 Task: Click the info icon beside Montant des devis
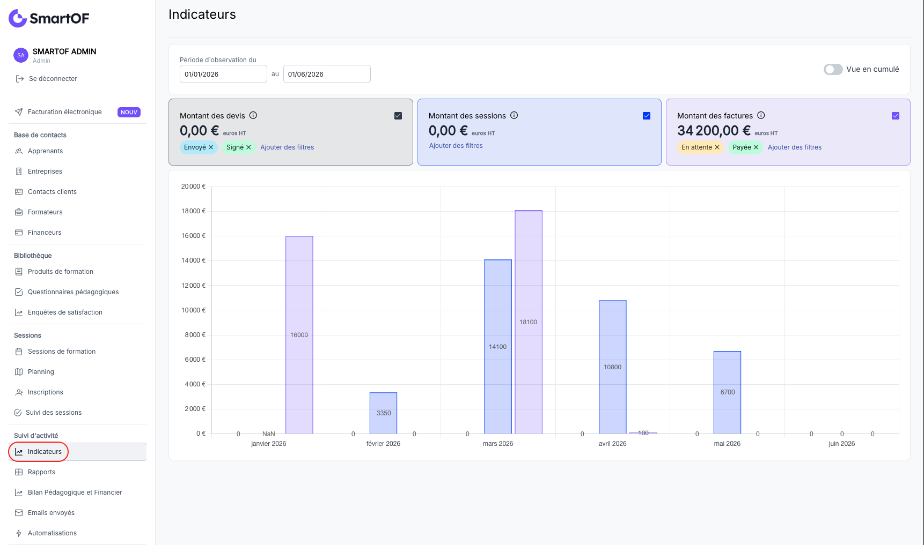[253, 115]
